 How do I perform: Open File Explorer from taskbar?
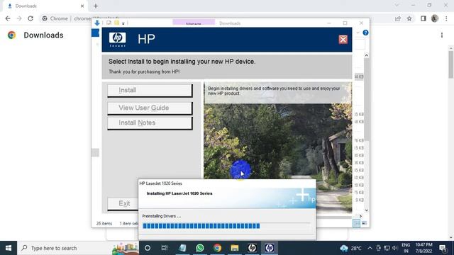pyautogui.click(x=235, y=248)
